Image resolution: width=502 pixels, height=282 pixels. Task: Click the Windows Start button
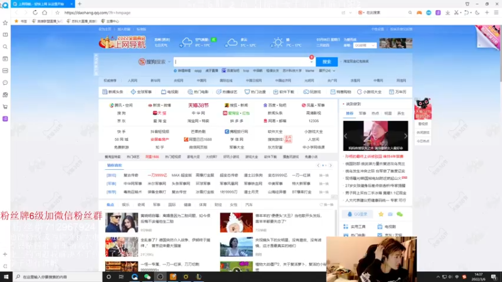6,277
